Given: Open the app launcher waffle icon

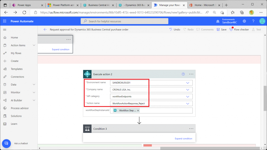Looking at the screenshot, I should (5, 21).
